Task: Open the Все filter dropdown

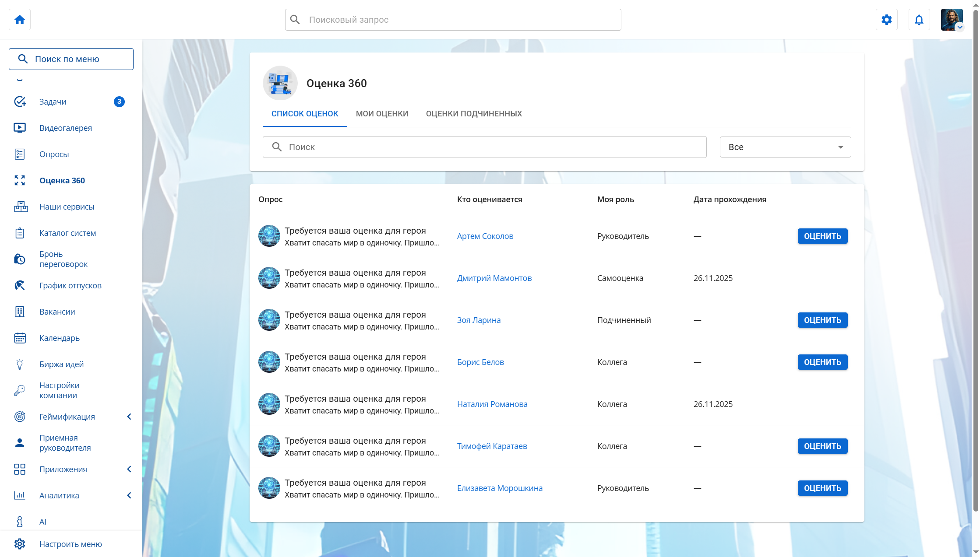Action: 785,147
